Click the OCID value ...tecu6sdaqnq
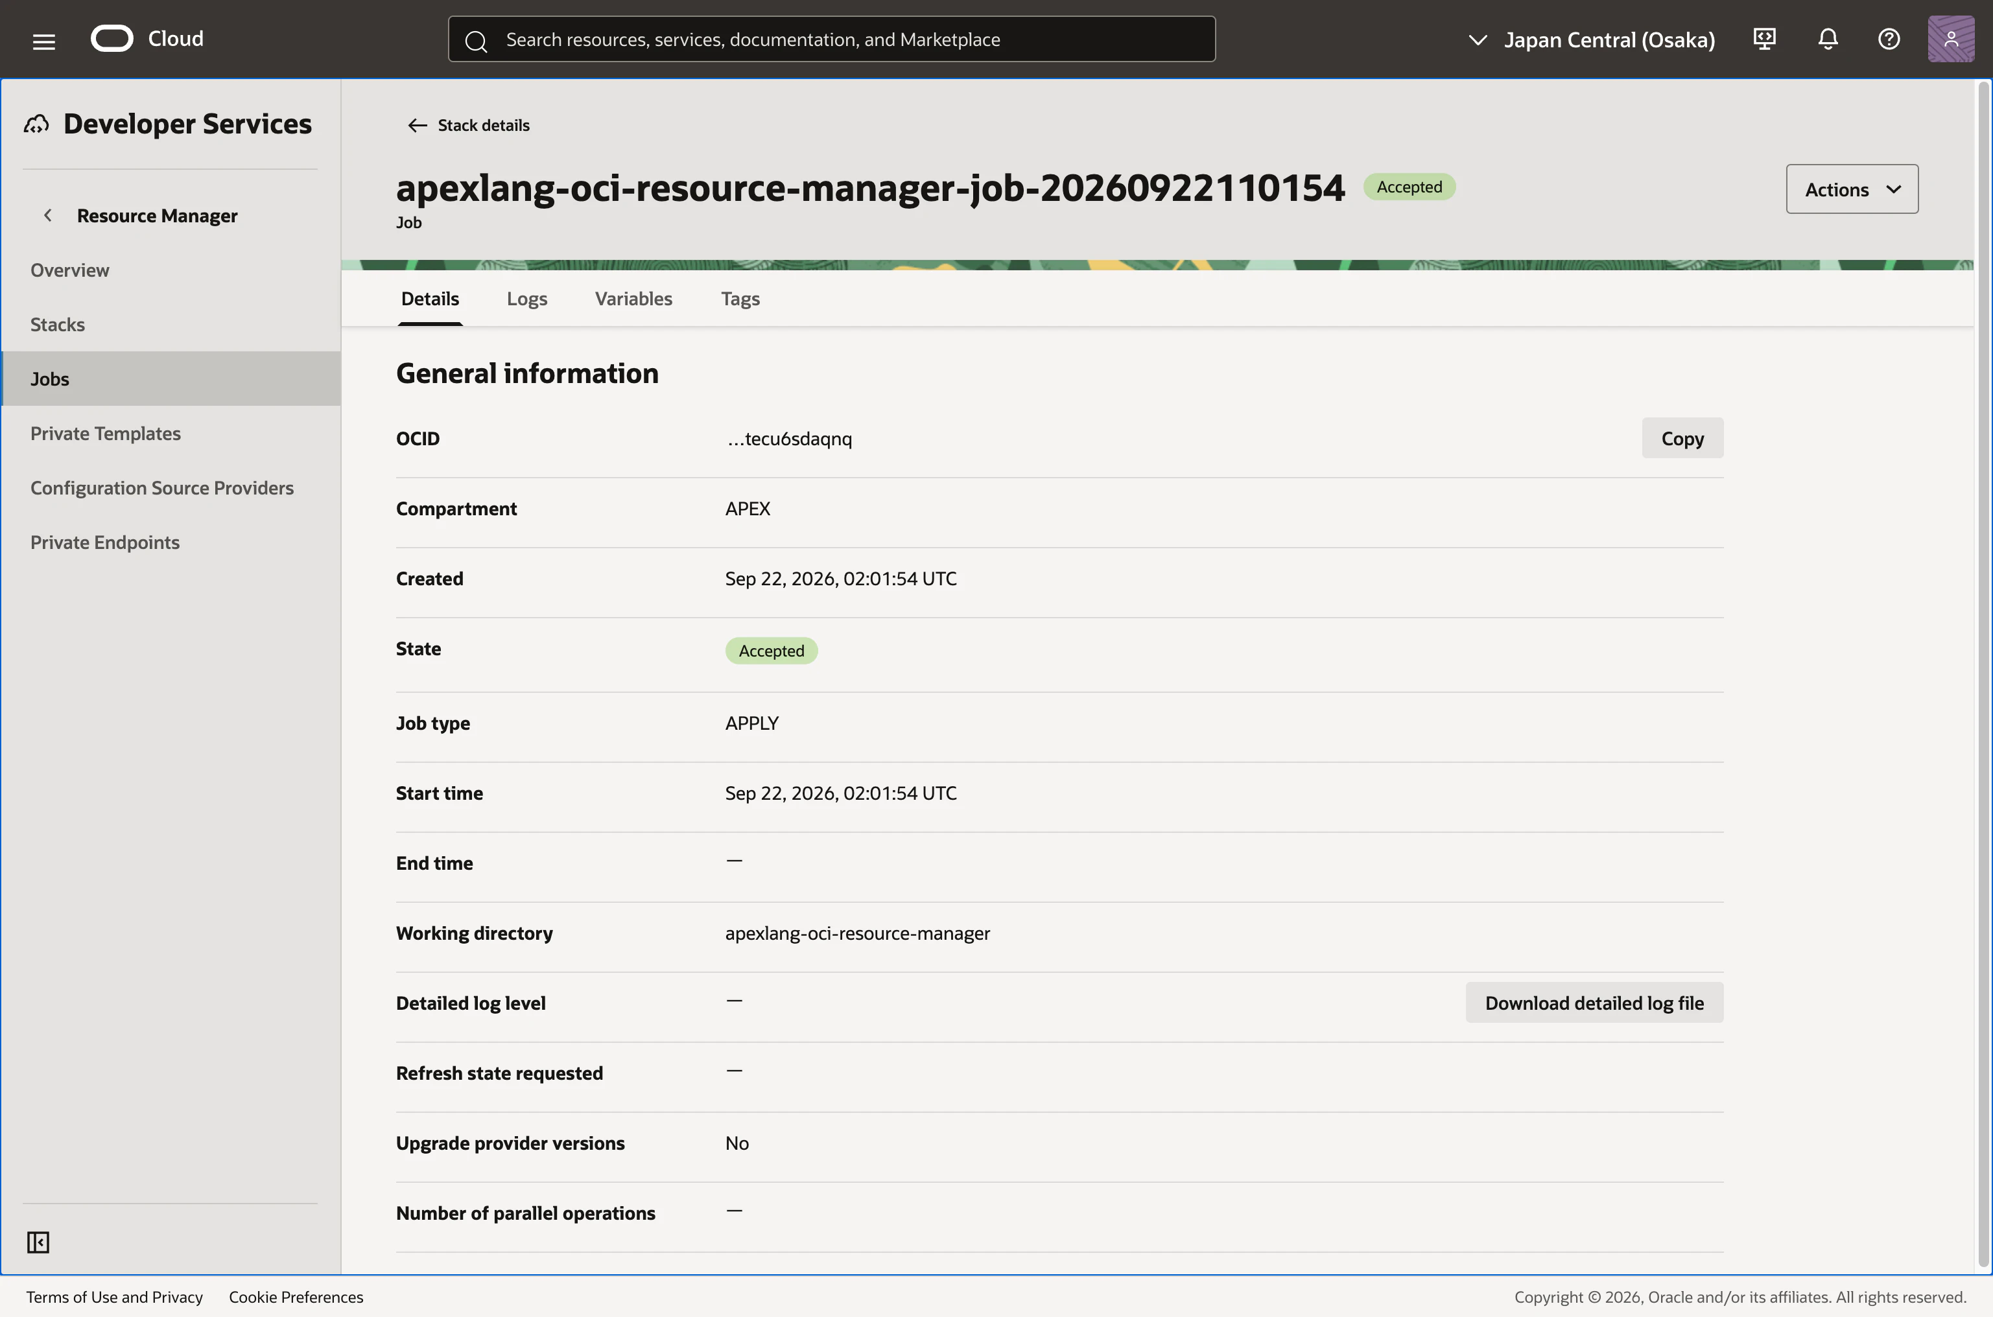1993x1317 pixels. click(789, 438)
